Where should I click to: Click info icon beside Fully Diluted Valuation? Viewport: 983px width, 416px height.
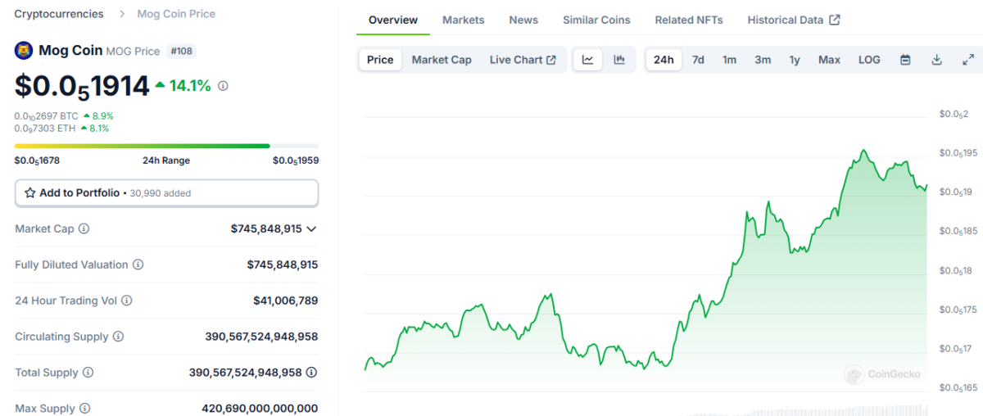(x=138, y=265)
